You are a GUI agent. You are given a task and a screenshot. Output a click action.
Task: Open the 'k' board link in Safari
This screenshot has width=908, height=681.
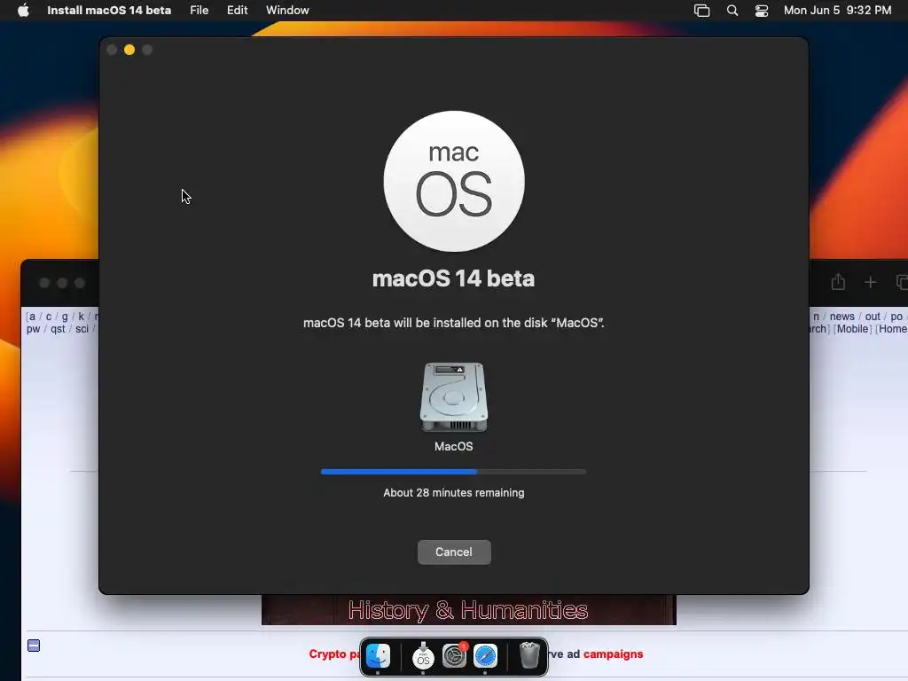81,317
